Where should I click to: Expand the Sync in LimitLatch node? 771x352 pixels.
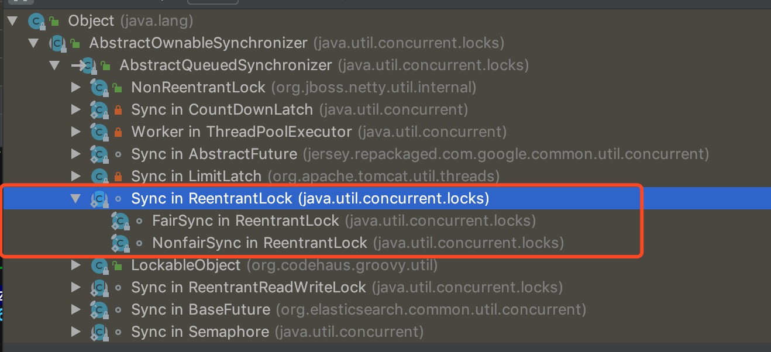(75, 176)
